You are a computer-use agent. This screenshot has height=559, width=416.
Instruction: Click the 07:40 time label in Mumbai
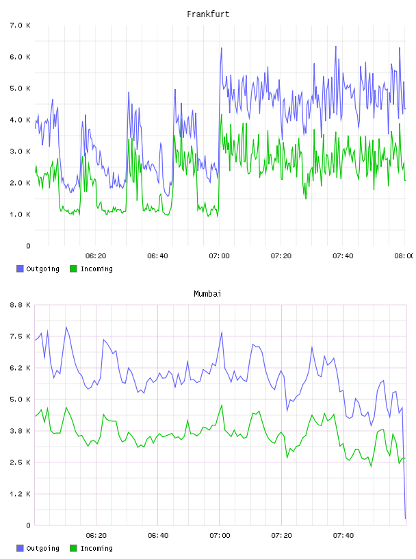pos(343,536)
